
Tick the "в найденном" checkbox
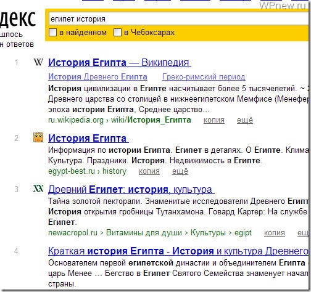tap(52, 33)
